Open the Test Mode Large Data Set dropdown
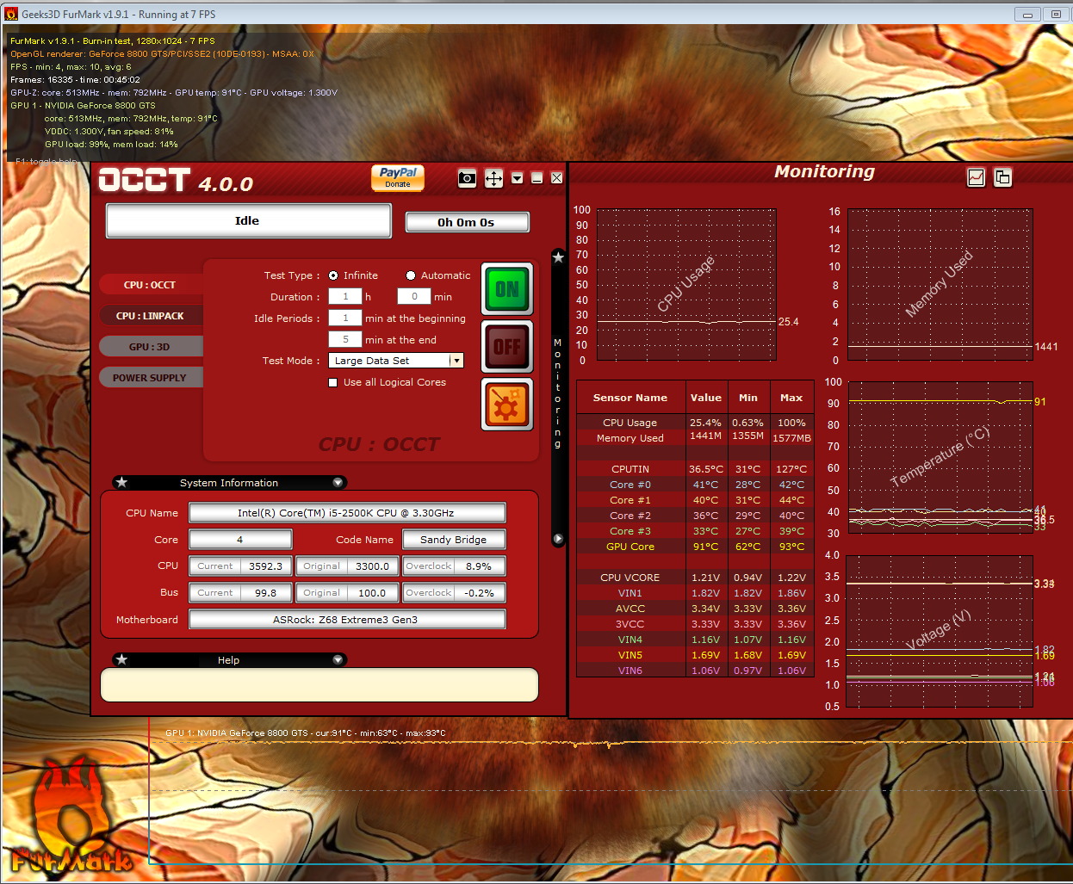The width and height of the screenshot is (1073, 884). coord(396,361)
